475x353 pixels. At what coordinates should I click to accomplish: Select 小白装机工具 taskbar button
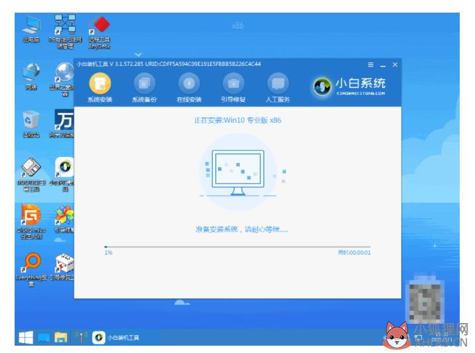(x=116, y=338)
